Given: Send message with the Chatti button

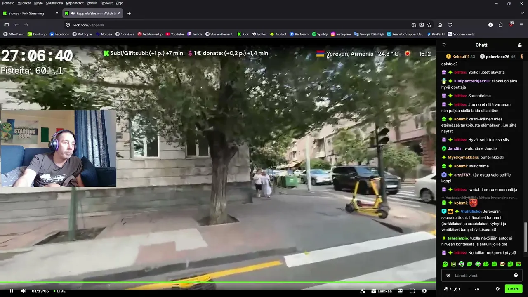Looking at the screenshot, I should [514, 289].
